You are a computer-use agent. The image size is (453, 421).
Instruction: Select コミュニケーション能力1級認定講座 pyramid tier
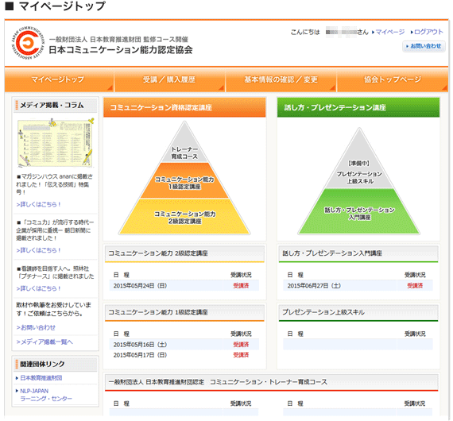tap(184, 181)
